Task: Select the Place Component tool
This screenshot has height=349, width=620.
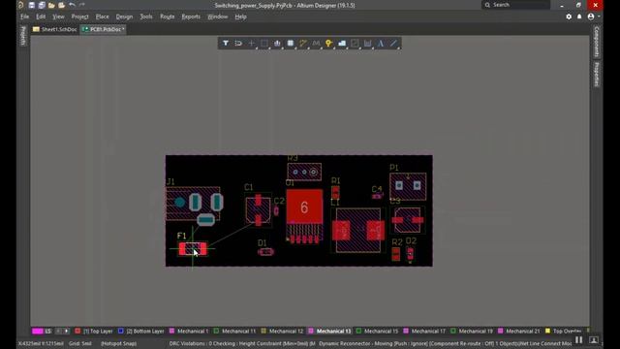Action: click(291, 43)
